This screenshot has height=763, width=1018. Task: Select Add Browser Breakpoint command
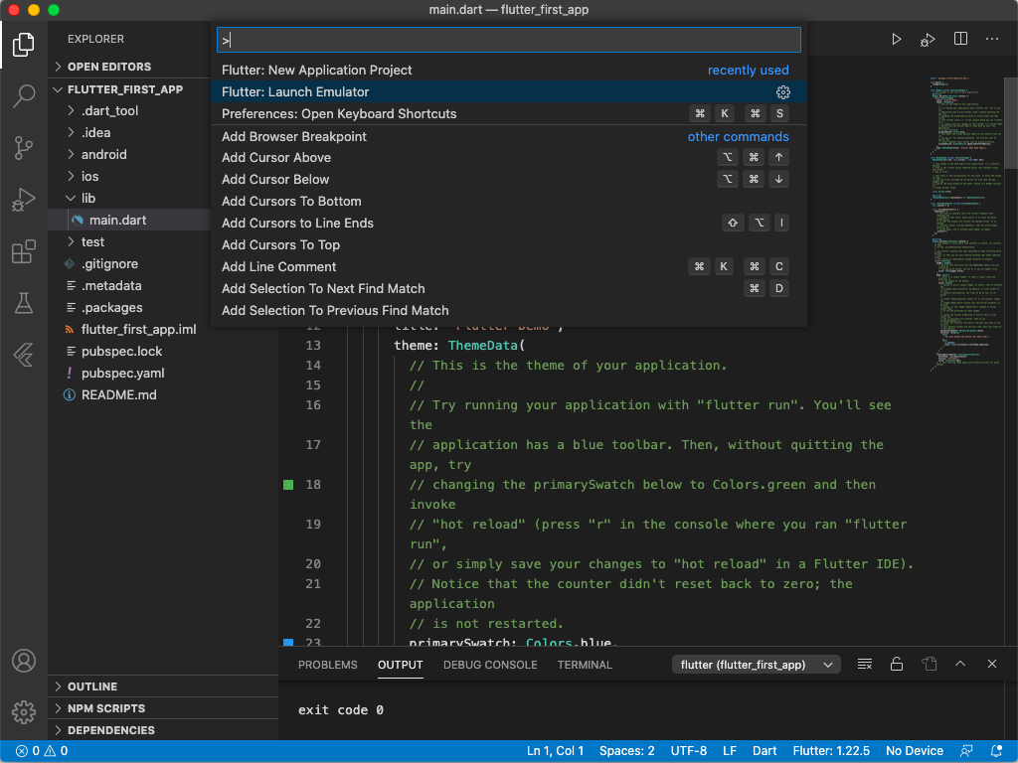pos(509,136)
